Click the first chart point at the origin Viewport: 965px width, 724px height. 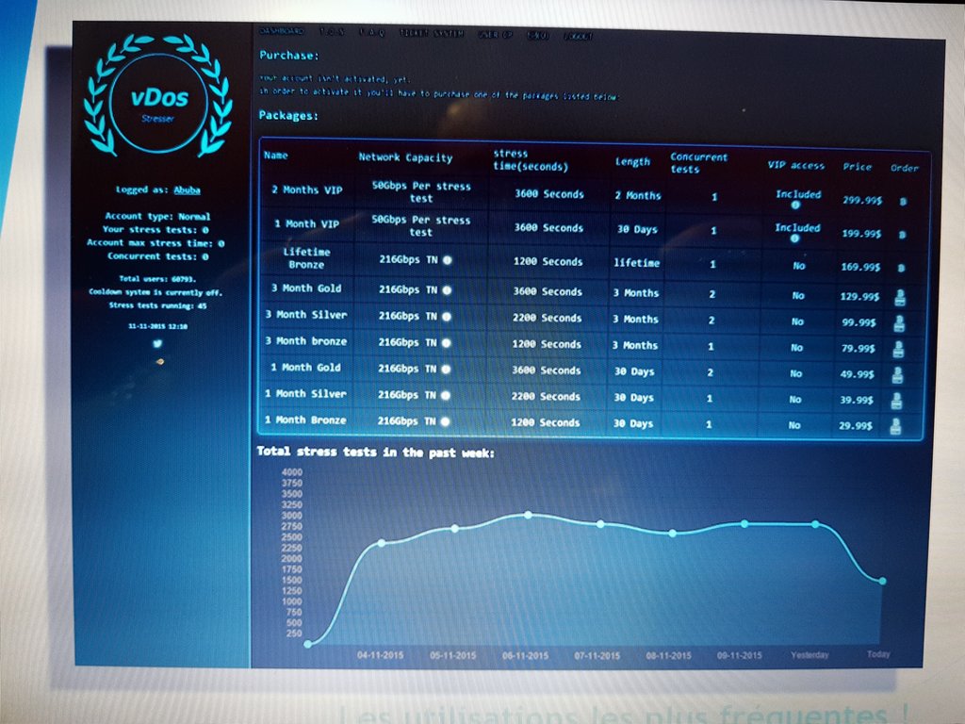pos(308,644)
